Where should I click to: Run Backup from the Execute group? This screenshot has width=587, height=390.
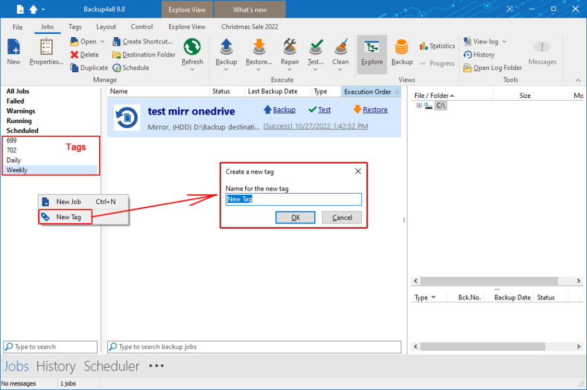(226, 52)
